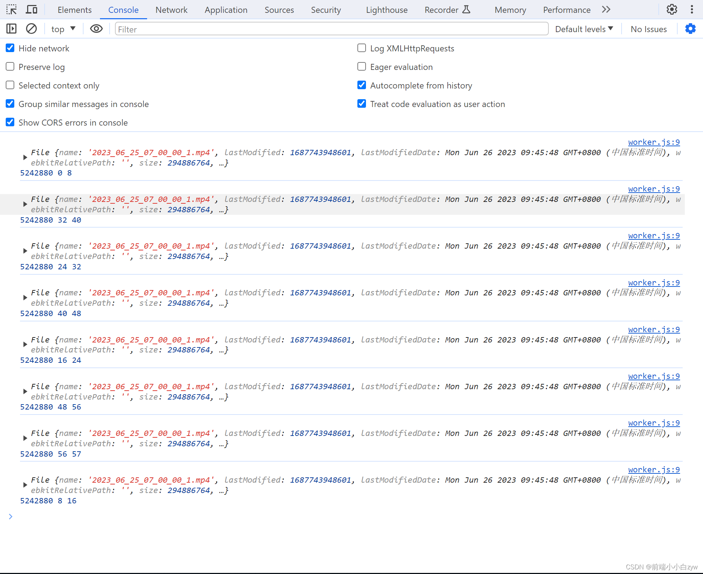Open the top context dropdown

click(64, 29)
